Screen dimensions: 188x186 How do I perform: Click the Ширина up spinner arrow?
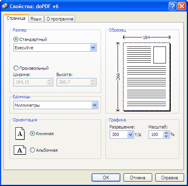(x=50, y=80)
